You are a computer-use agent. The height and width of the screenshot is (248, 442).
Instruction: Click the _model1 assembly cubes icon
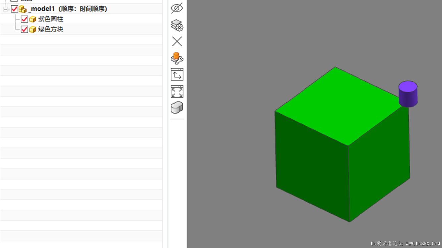[23, 9]
